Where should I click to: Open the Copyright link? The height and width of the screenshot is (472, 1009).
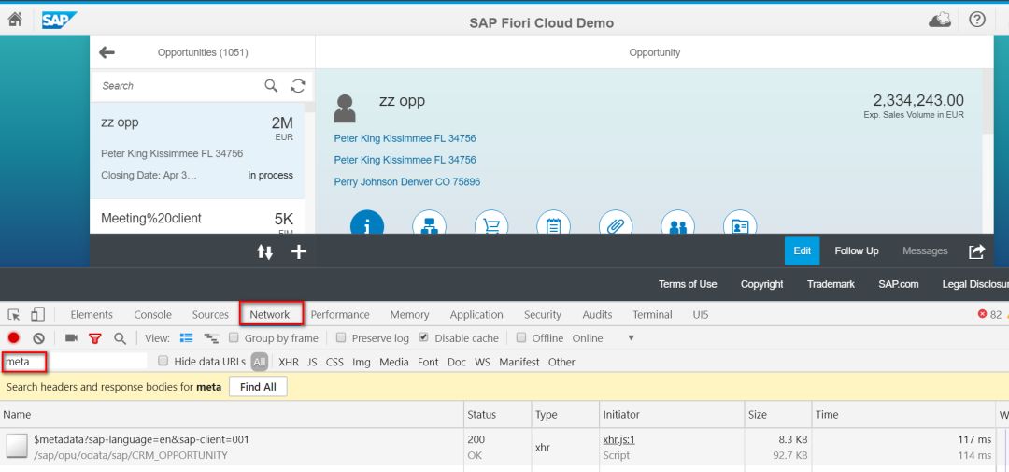(762, 284)
